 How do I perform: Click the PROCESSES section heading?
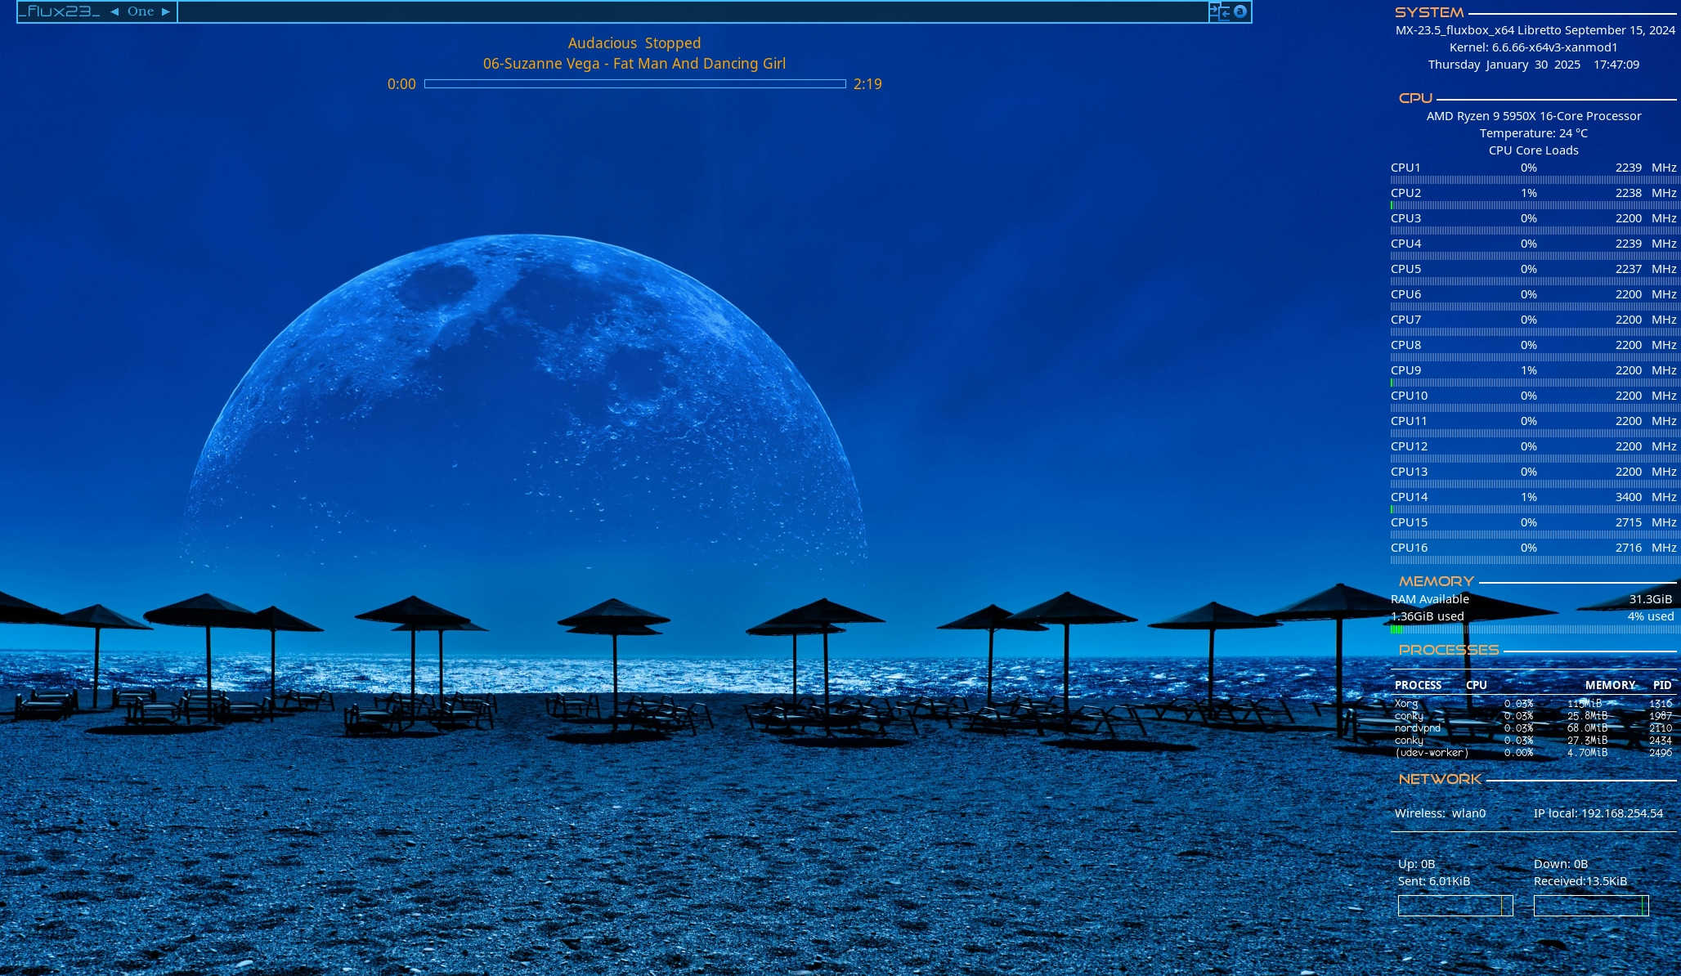click(x=1448, y=650)
